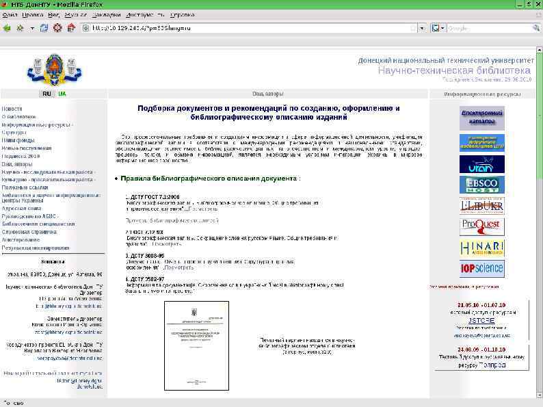
Task: Open the bibliographic records examples link
Action: coord(172,221)
